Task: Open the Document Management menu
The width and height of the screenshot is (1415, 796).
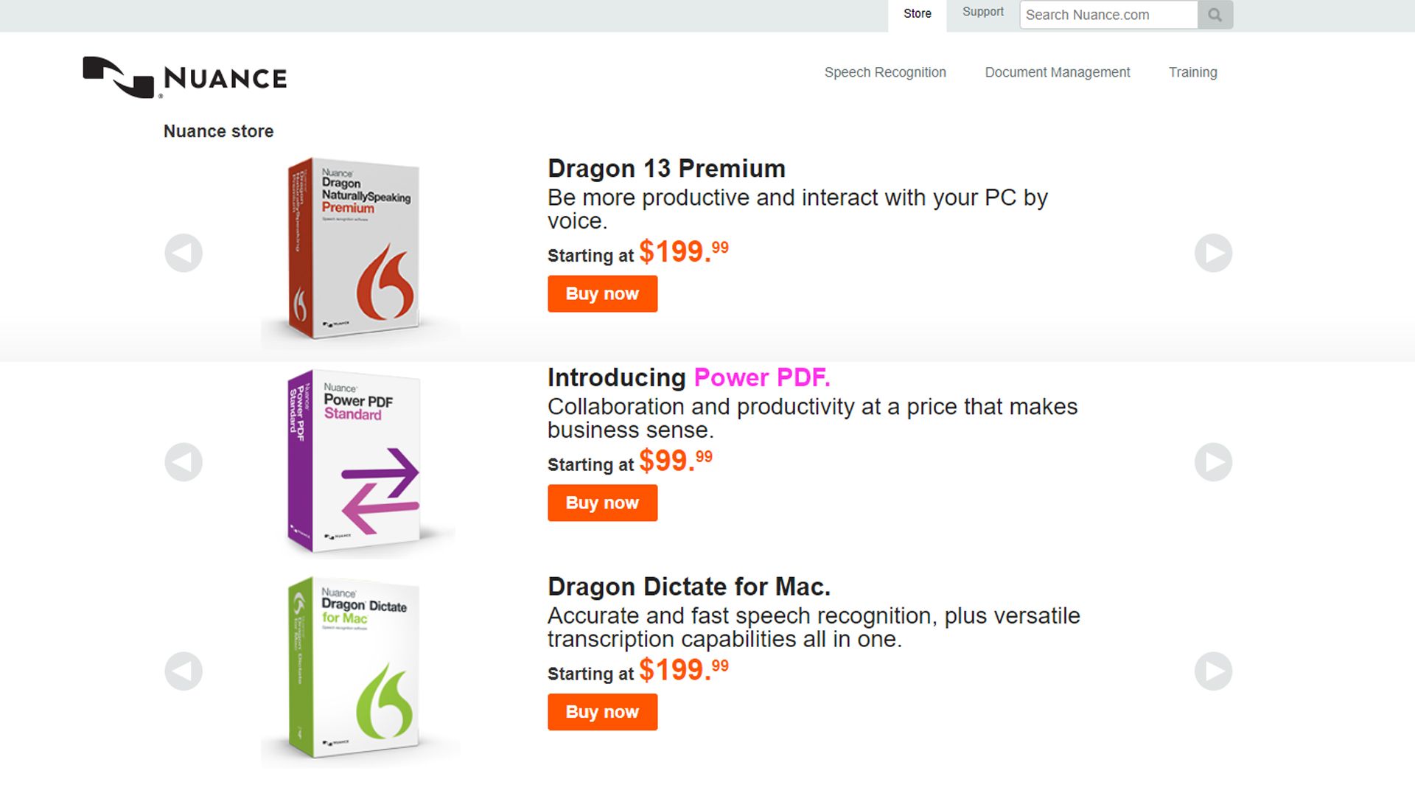Action: click(x=1058, y=72)
